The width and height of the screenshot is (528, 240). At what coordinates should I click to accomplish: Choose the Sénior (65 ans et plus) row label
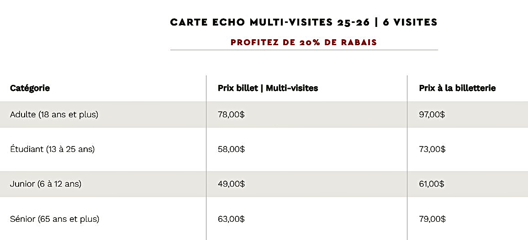[54, 219]
